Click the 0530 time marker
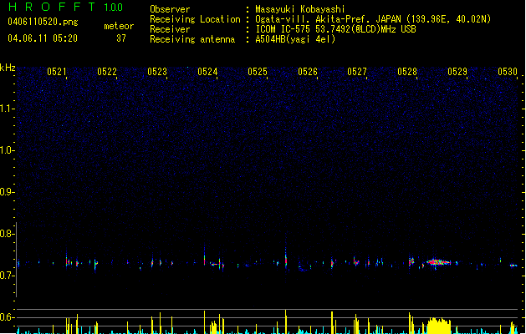 pos(508,72)
